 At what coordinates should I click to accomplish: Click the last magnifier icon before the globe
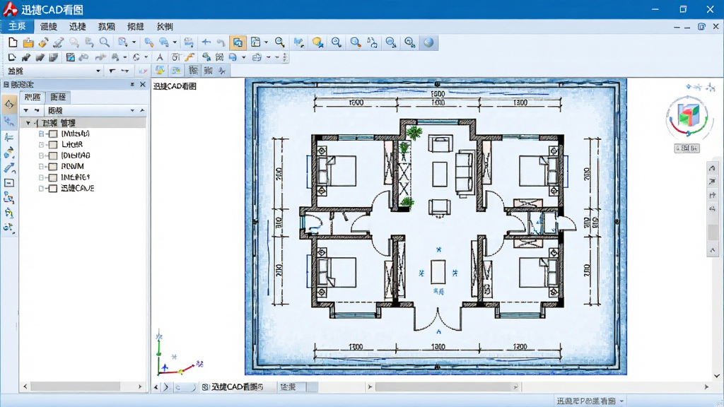410,42
